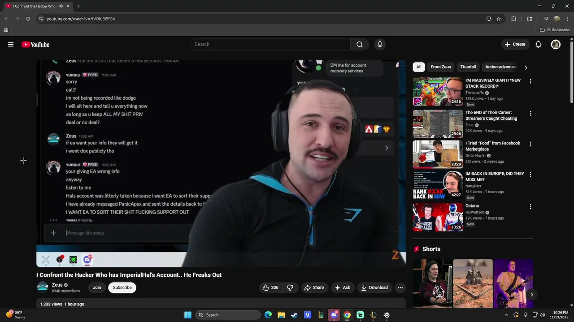Open a new browser tab
Viewport: 574px width, 322px height.
coord(79,6)
